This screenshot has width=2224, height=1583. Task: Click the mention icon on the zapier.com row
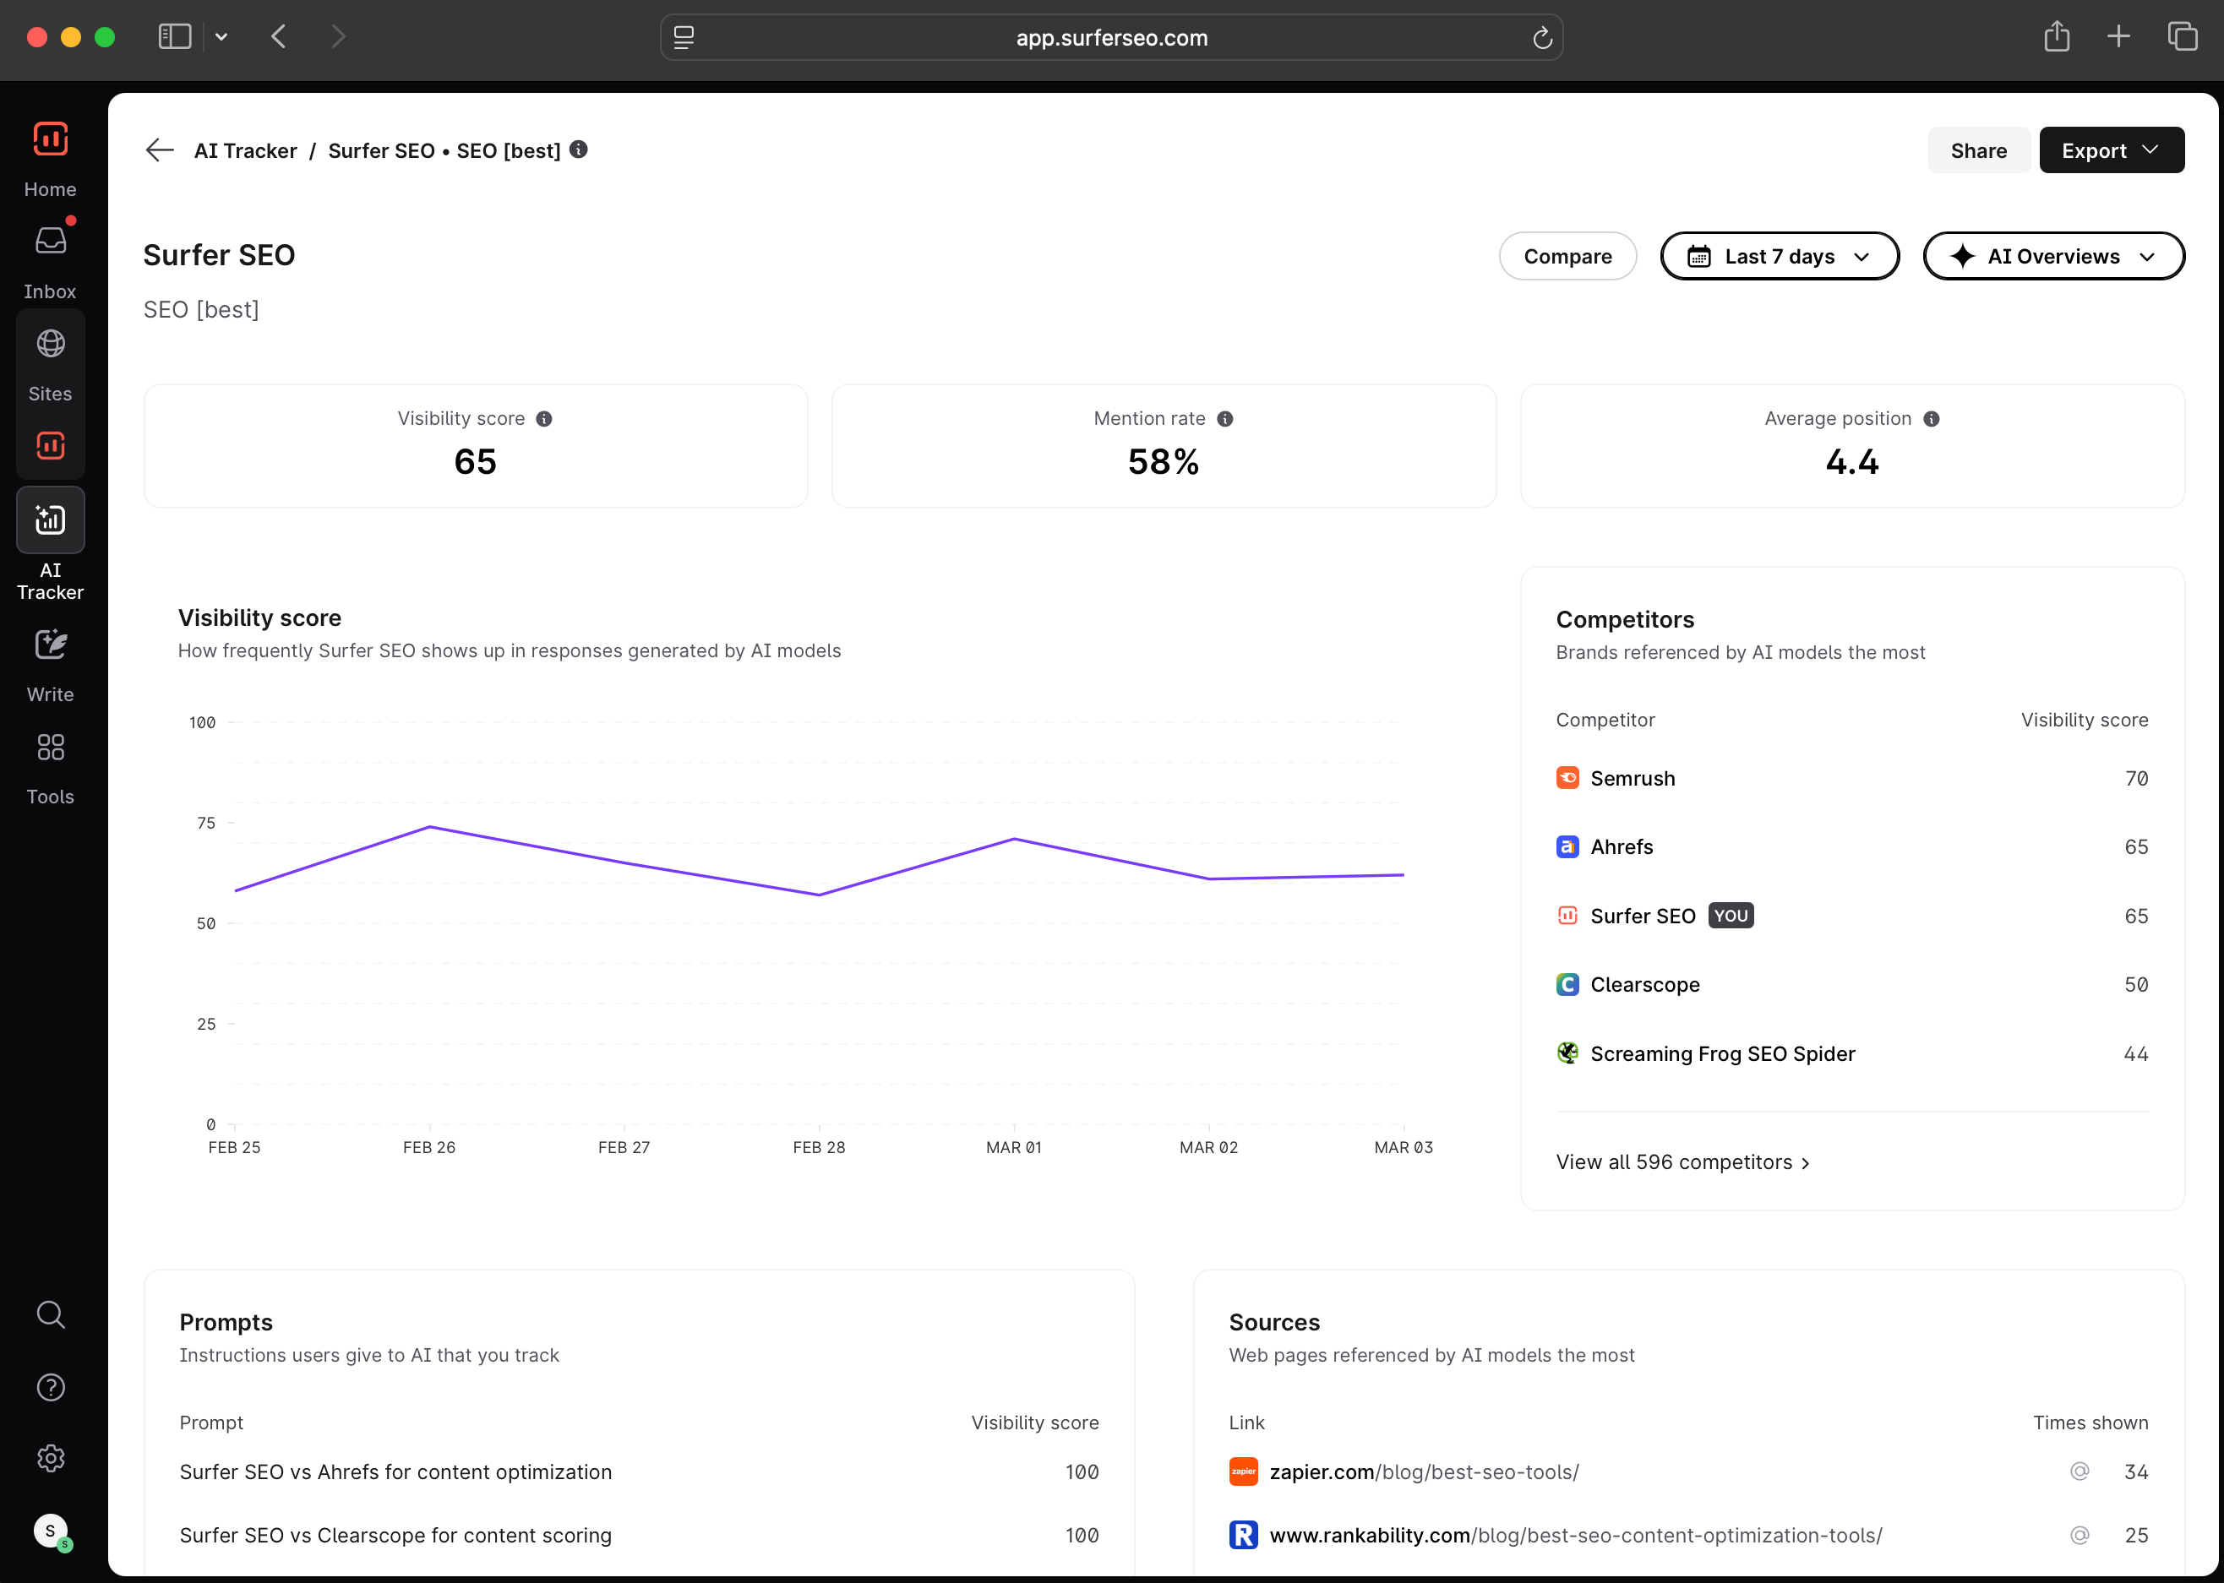click(x=2079, y=1471)
